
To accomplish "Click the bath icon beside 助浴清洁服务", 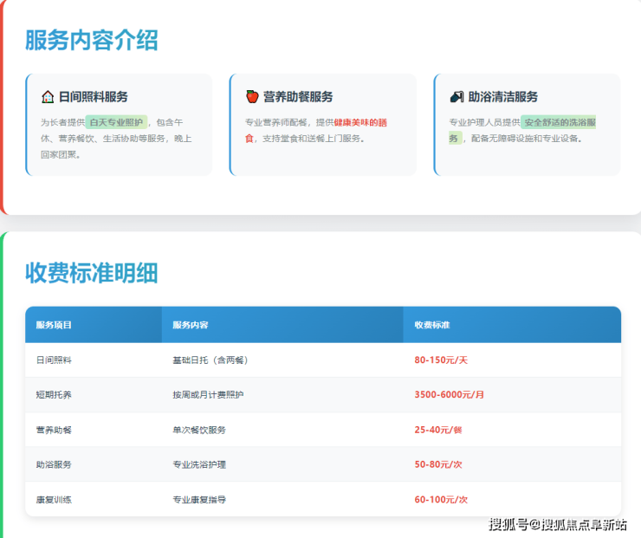I will [x=456, y=97].
